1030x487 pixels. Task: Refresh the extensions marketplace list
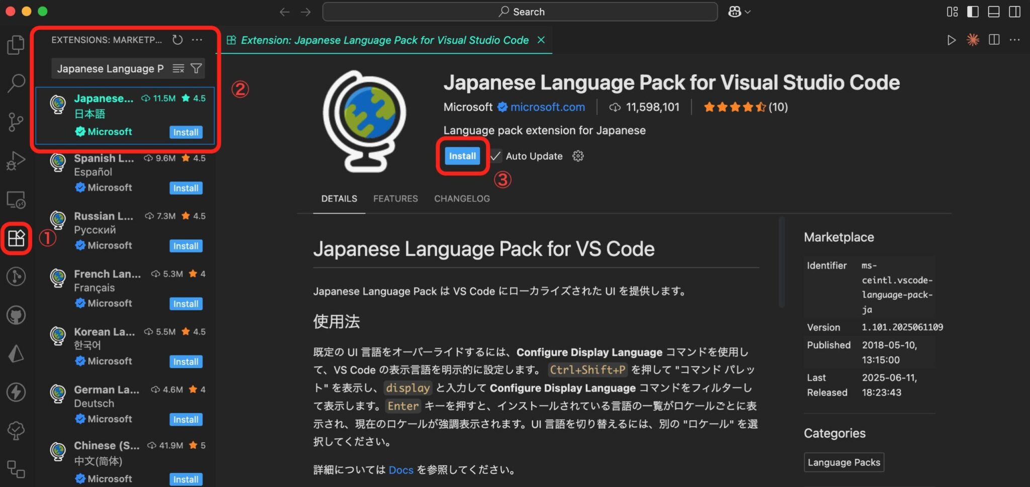coord(177,40)
